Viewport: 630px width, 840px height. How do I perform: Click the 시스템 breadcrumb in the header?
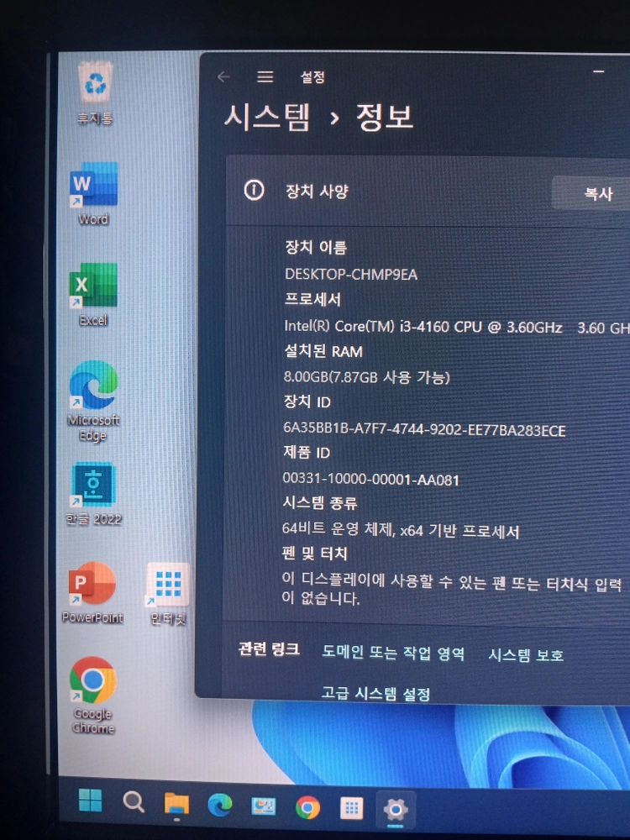coord(267,117)
